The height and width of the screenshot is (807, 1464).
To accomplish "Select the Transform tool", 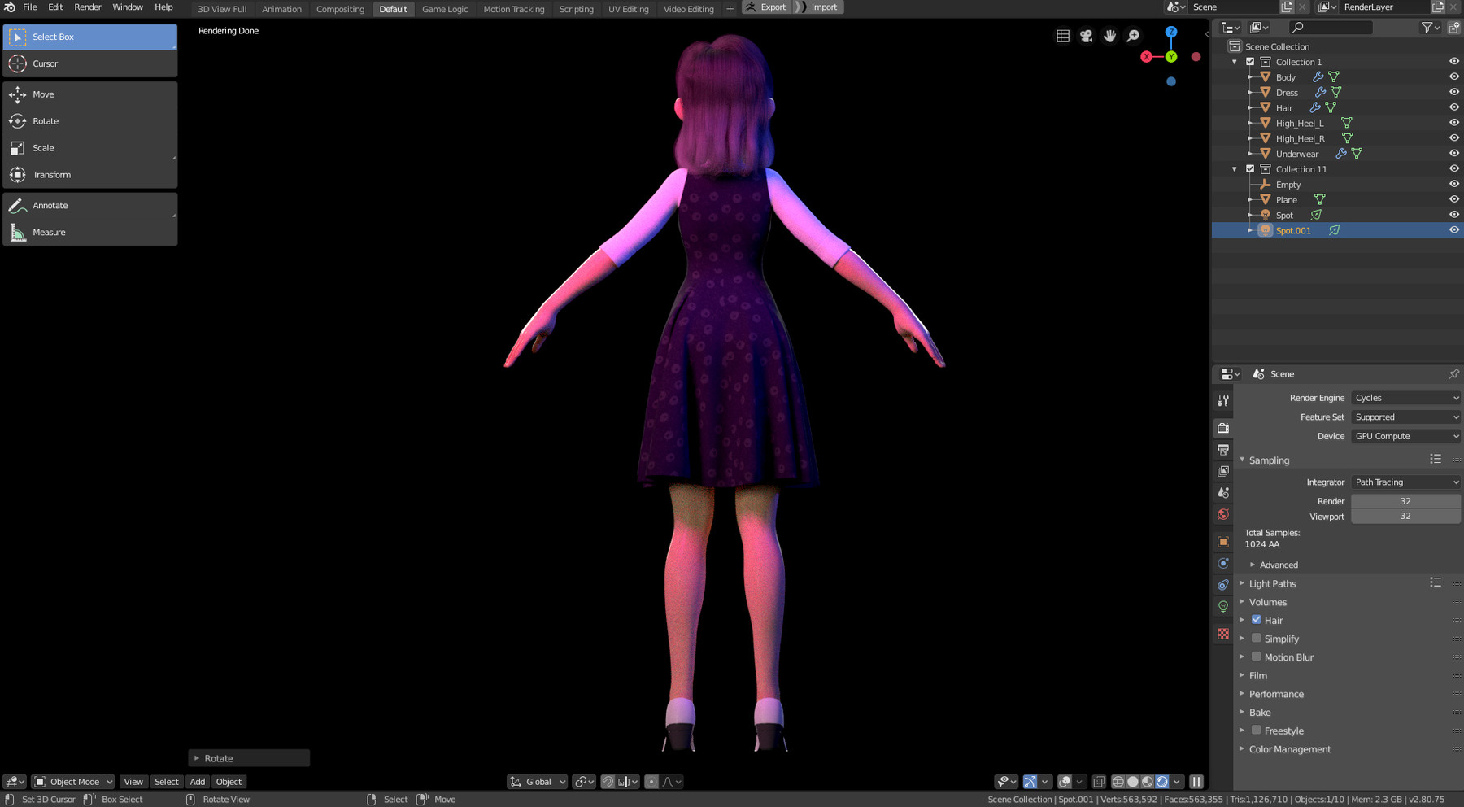I will [x=89, y=175].
